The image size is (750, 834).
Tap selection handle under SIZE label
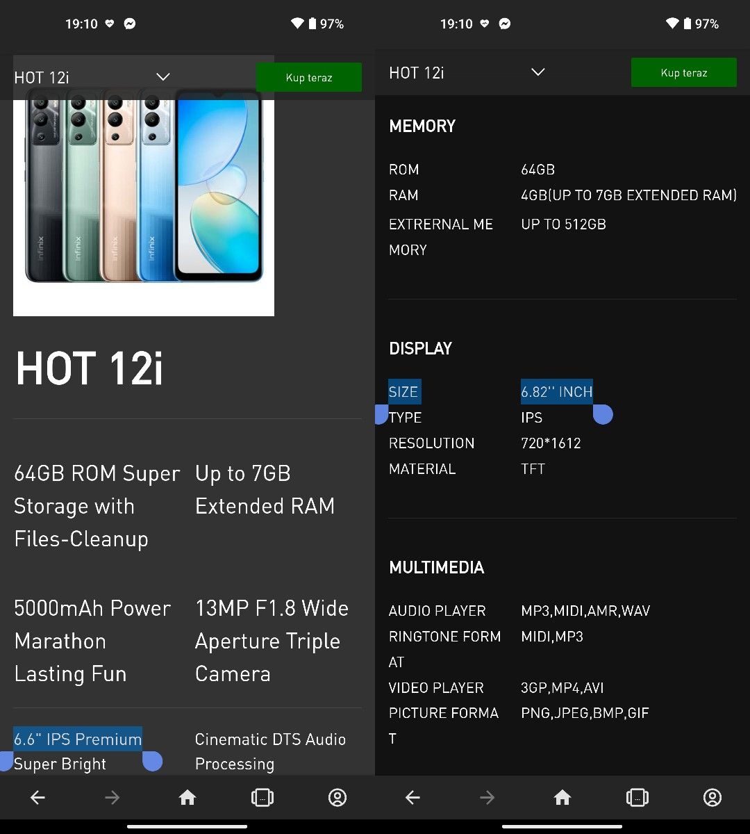381,415
